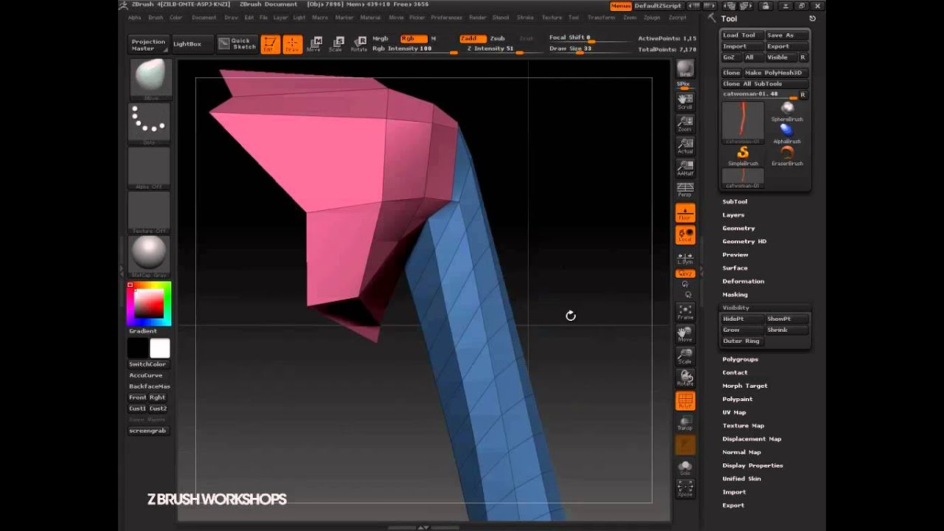
Task: Click the Frame mesh icon
Action: click(x=685, y=312)
